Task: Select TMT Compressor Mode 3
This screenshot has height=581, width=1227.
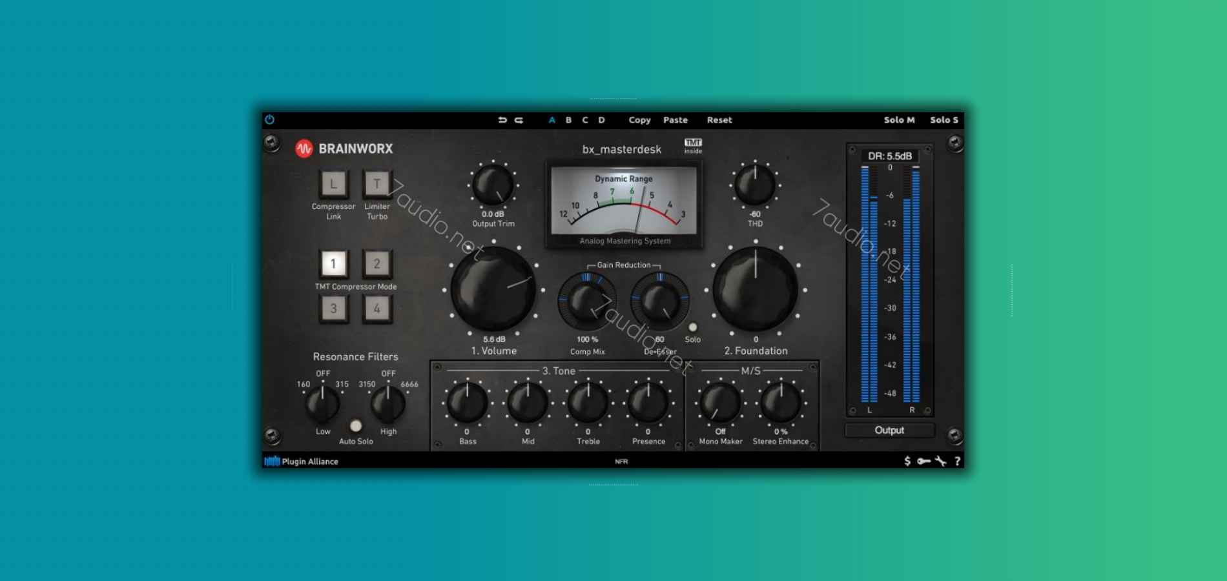Action: click(x=333, y=309)
